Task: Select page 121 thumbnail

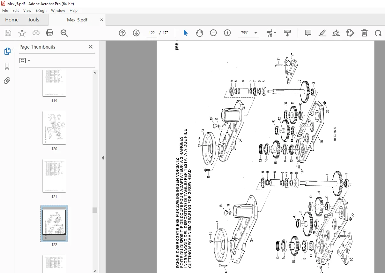Action: pyautogui.click(x=54, y=176)
